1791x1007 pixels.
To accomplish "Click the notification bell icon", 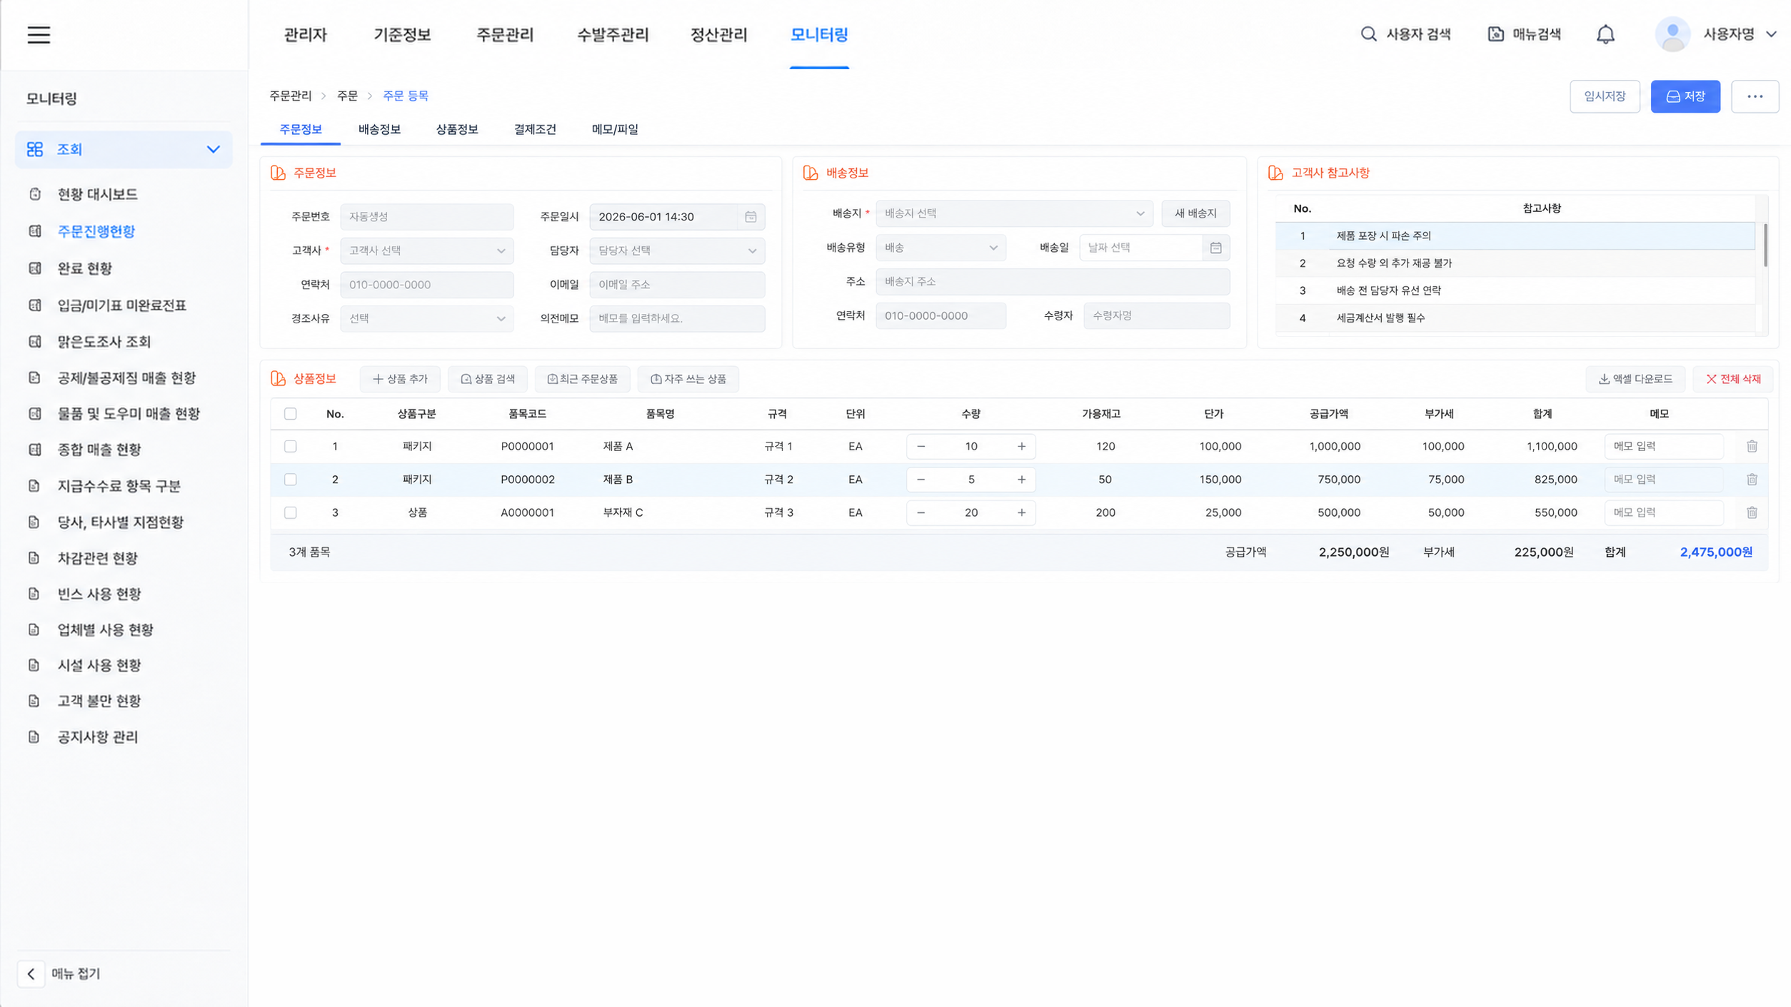I will point(1605,34).
